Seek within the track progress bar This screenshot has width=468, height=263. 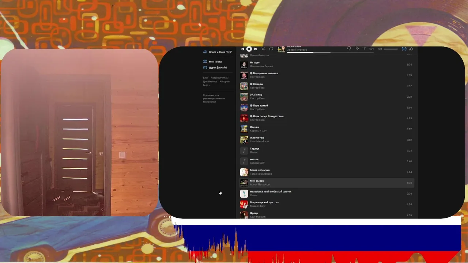click(330, 52)
